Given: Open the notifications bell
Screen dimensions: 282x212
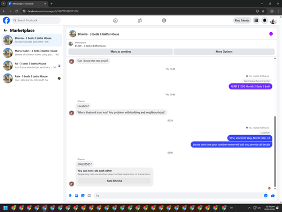Looking at the screenshot, I should 265,20.
